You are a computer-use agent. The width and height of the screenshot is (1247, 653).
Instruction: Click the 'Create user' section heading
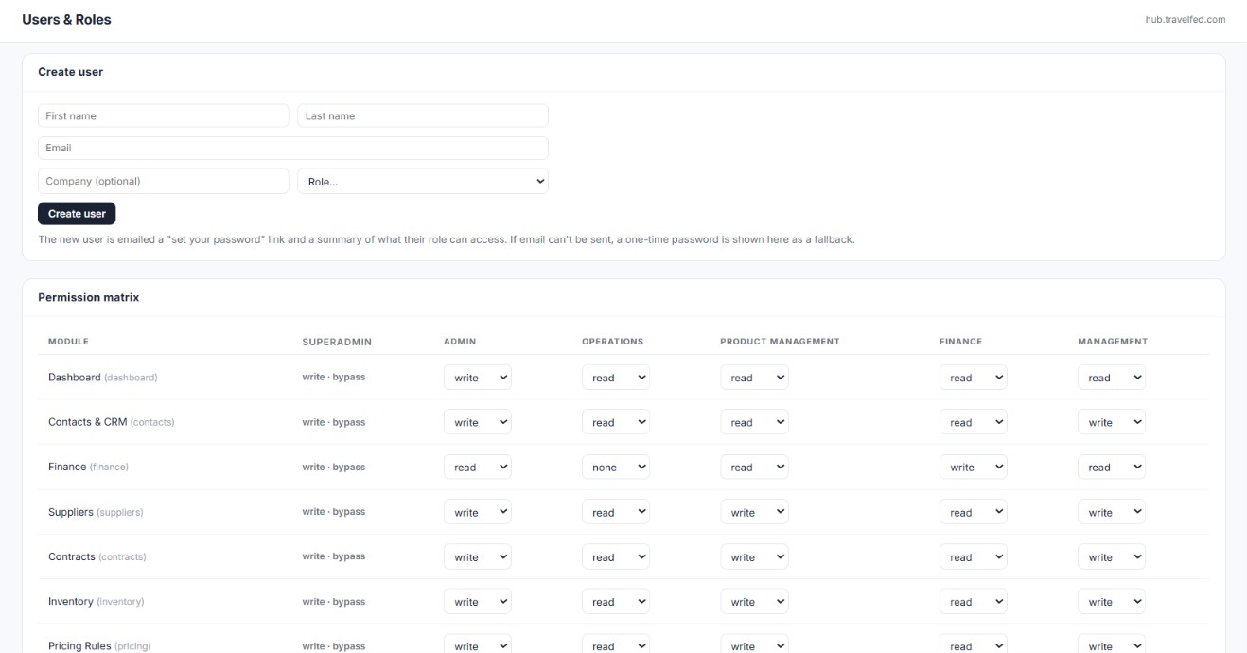click(x=71, y=72)
